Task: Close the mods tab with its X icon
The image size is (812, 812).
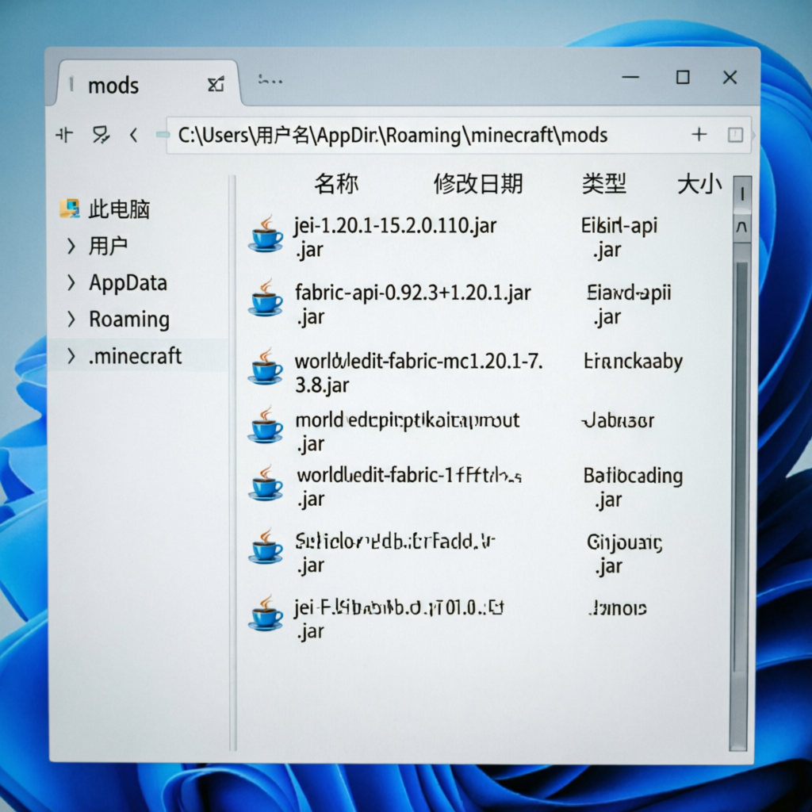Action: [216, 84]
